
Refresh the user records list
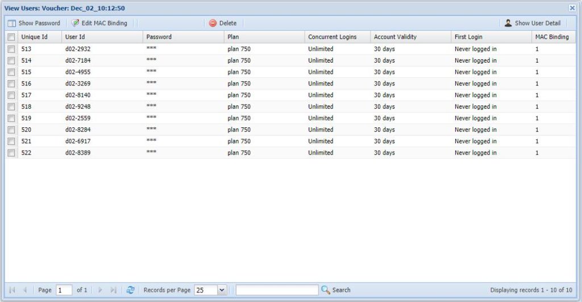[x=131, y=290]
